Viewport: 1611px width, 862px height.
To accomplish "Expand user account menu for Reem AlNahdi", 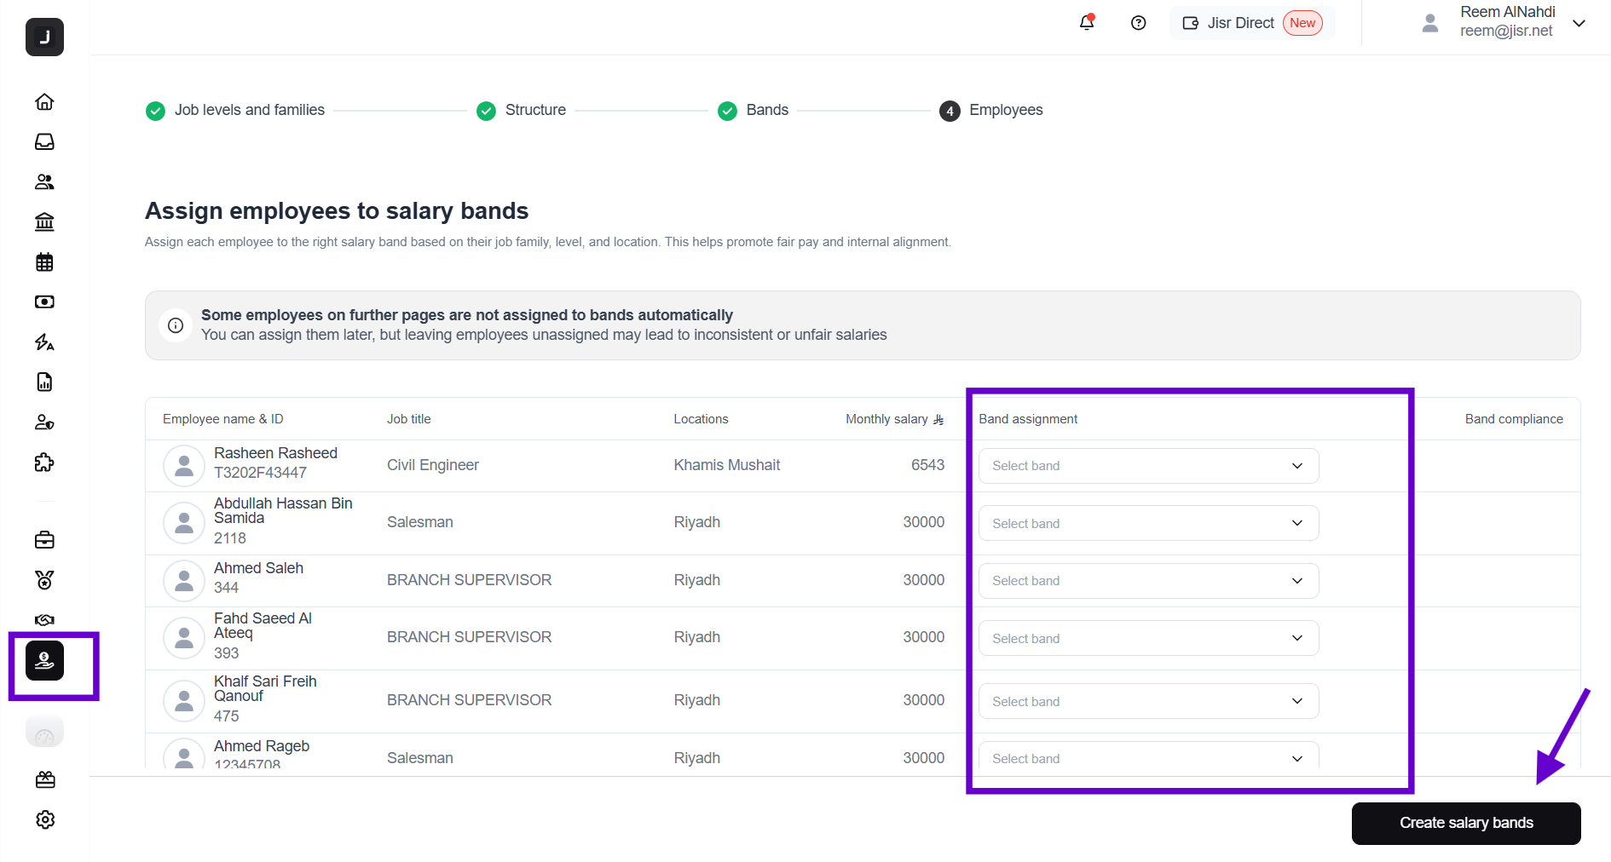I will 1579,23.
